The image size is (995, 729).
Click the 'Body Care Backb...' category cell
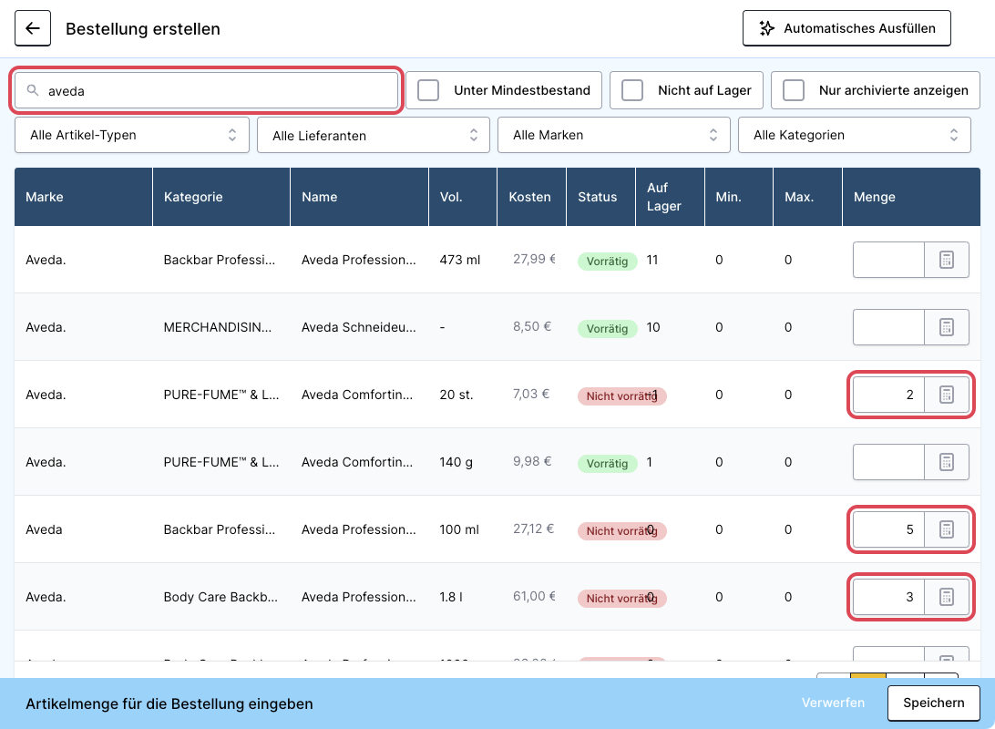click(221, 597)
